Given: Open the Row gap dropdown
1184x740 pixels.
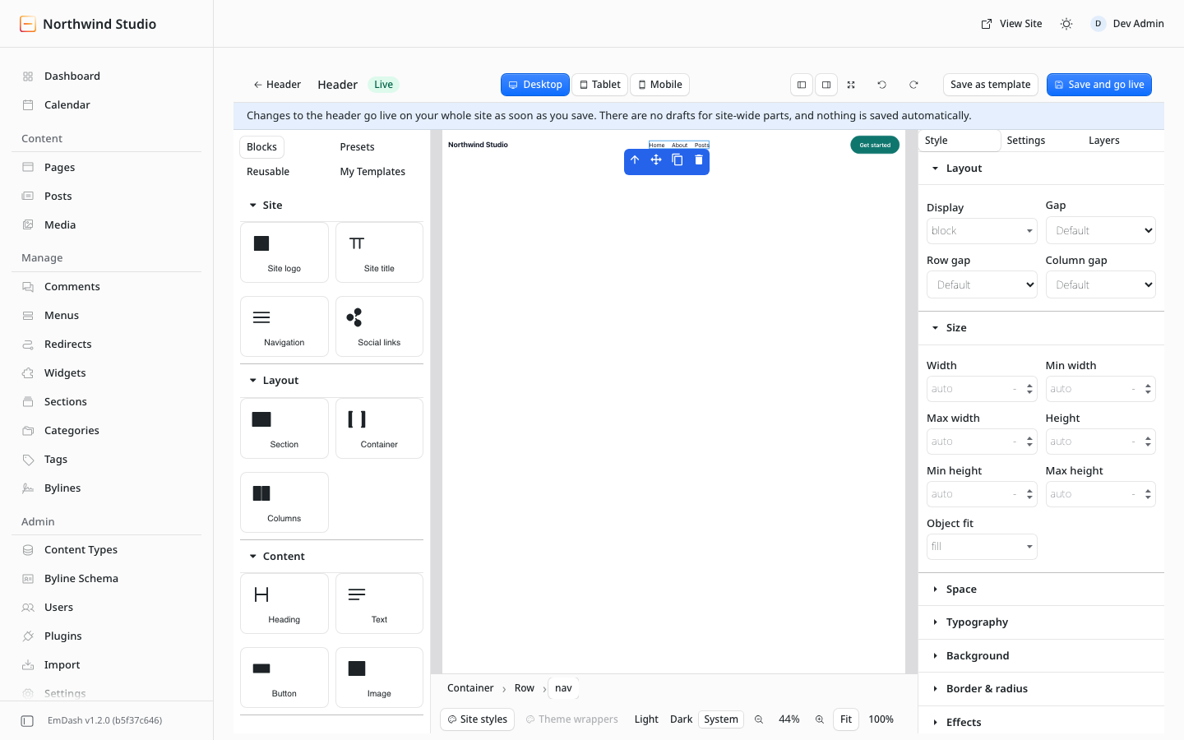Looking at the screenshot, I should pos(982,285).
